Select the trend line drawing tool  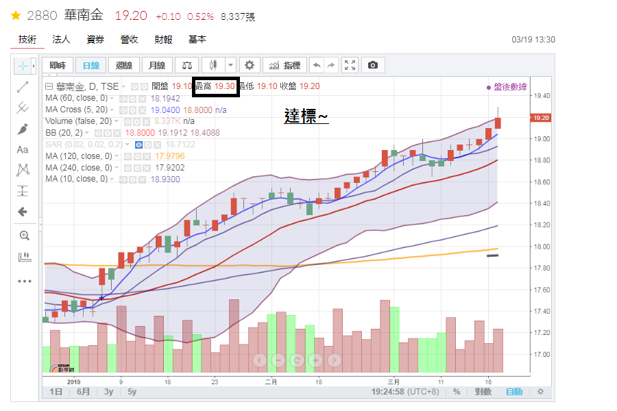pos(23,87)
